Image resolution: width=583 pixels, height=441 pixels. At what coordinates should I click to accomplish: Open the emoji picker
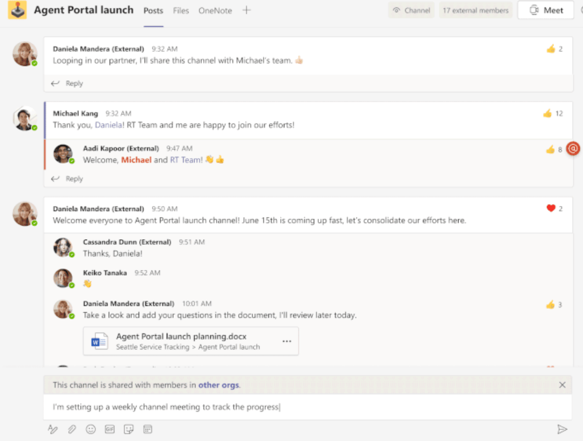tap(91, 429)
